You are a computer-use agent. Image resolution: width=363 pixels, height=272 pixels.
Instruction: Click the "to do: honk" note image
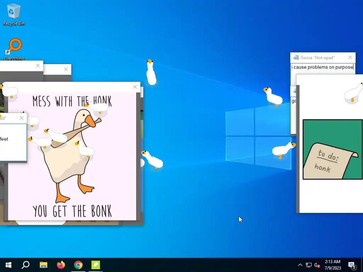point(333,149)
